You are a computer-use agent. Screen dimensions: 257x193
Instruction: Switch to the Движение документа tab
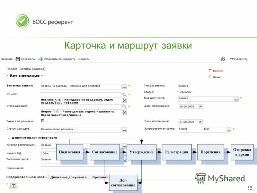pyautogui.click(x=68, y=176)
